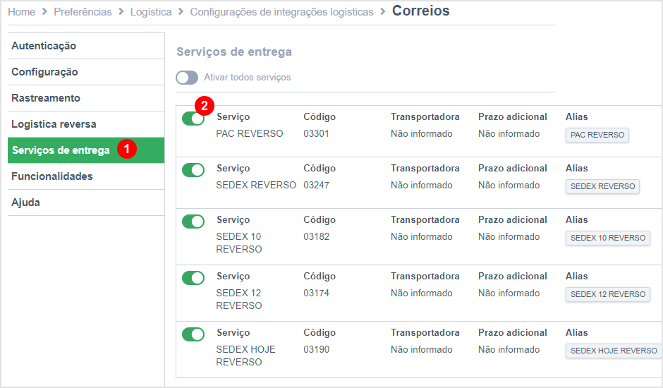This screenshot has width=663, height=388.
Task: Open the Configuração section
Action: pos(86,72)
